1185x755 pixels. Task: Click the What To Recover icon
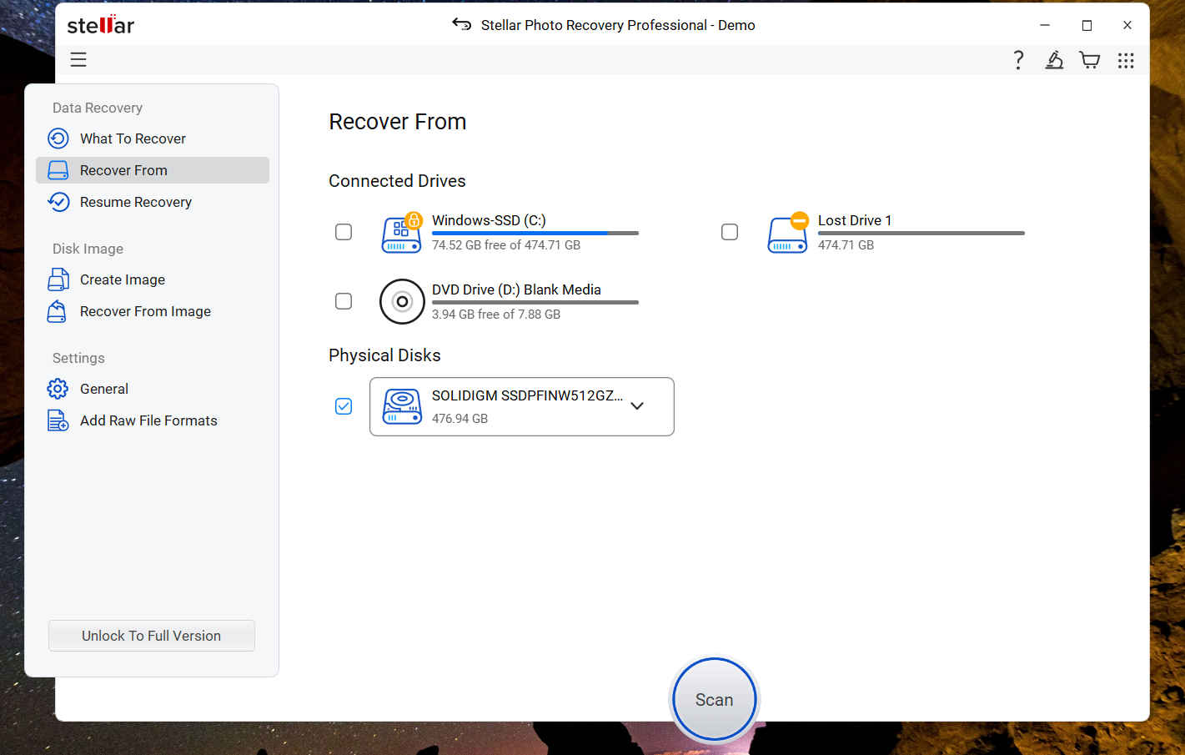[58, 138]
